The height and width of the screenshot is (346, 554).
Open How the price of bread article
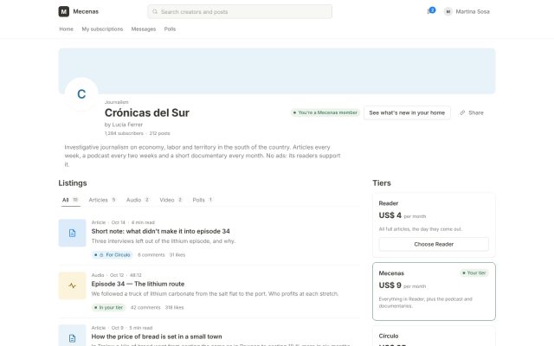(x=157, y=336)
